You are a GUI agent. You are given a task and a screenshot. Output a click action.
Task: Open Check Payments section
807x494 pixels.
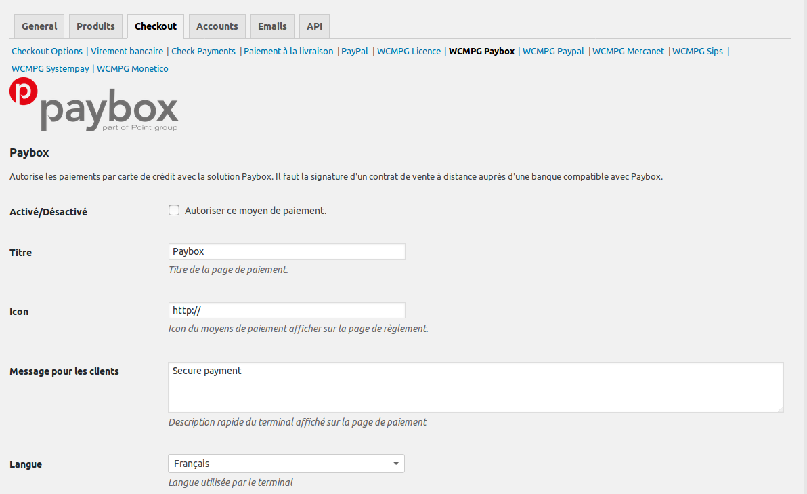pos(203,51)
